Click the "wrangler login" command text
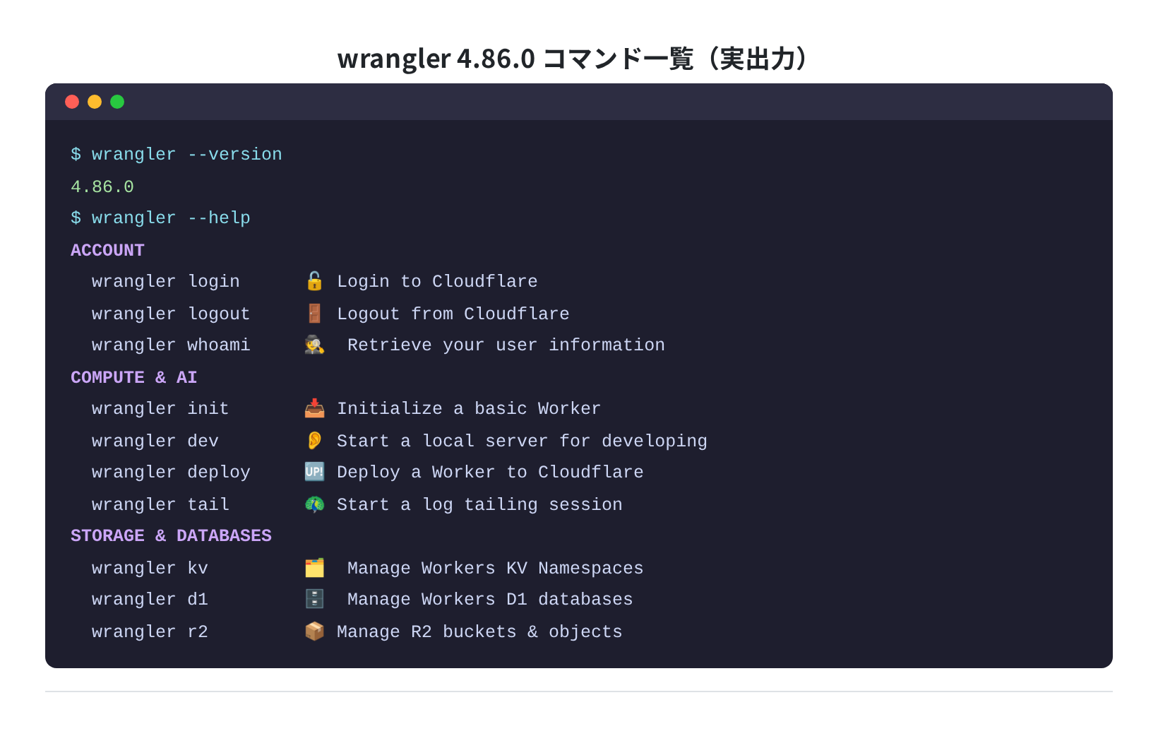The image size is (1158, 736). (x=166, y=281)
